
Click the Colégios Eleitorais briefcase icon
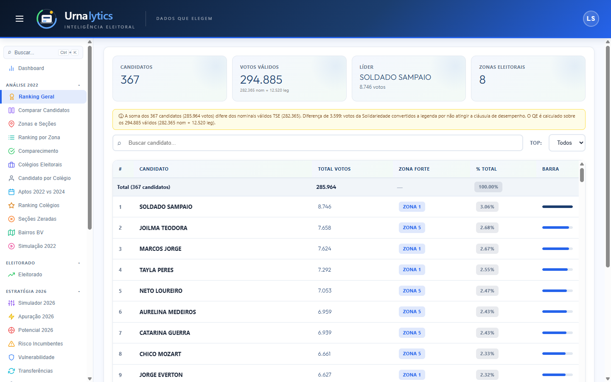tap(11, 165)
